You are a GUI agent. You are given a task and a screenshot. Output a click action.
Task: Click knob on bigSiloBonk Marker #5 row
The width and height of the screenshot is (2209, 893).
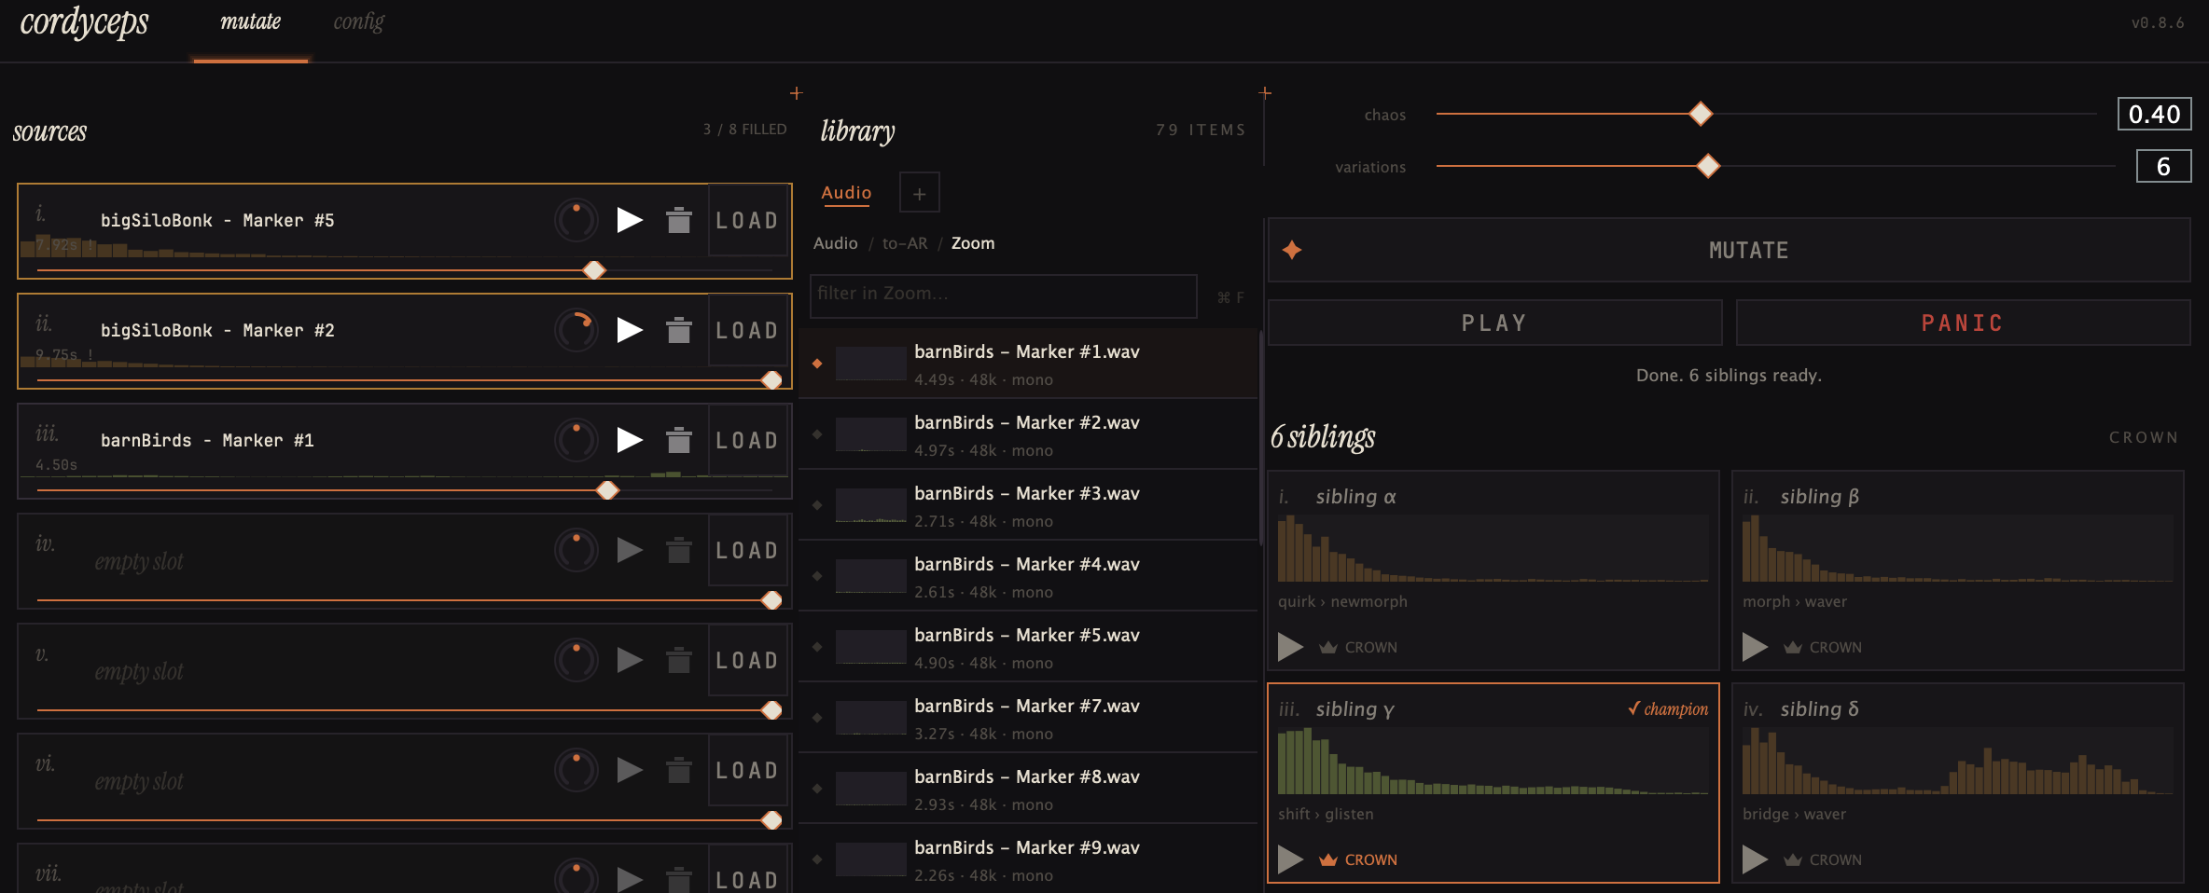pyautogui.click(x=577, y=220)
